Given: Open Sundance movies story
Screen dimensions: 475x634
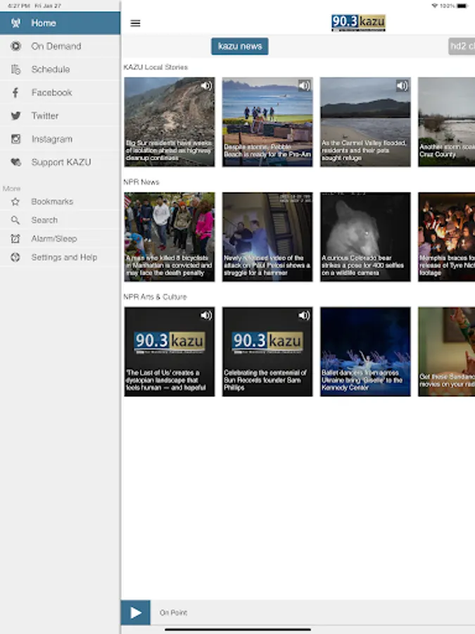Looking at the screenshot, I should point(447,352).
